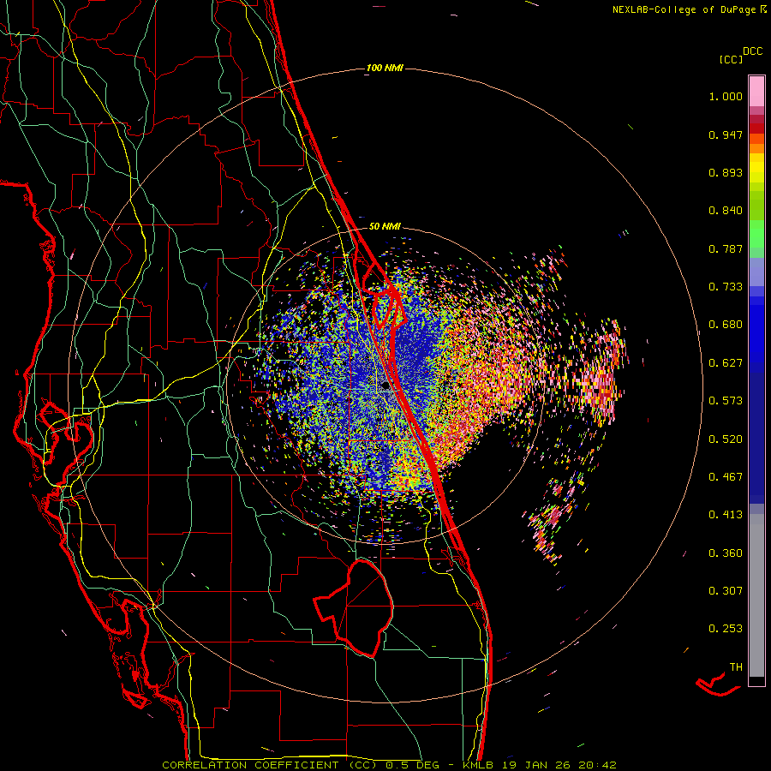This screenshot has height=771, width=771.
Task: Click the 0.5 DEG elevation label in the caption
Action: coord(412,765)
